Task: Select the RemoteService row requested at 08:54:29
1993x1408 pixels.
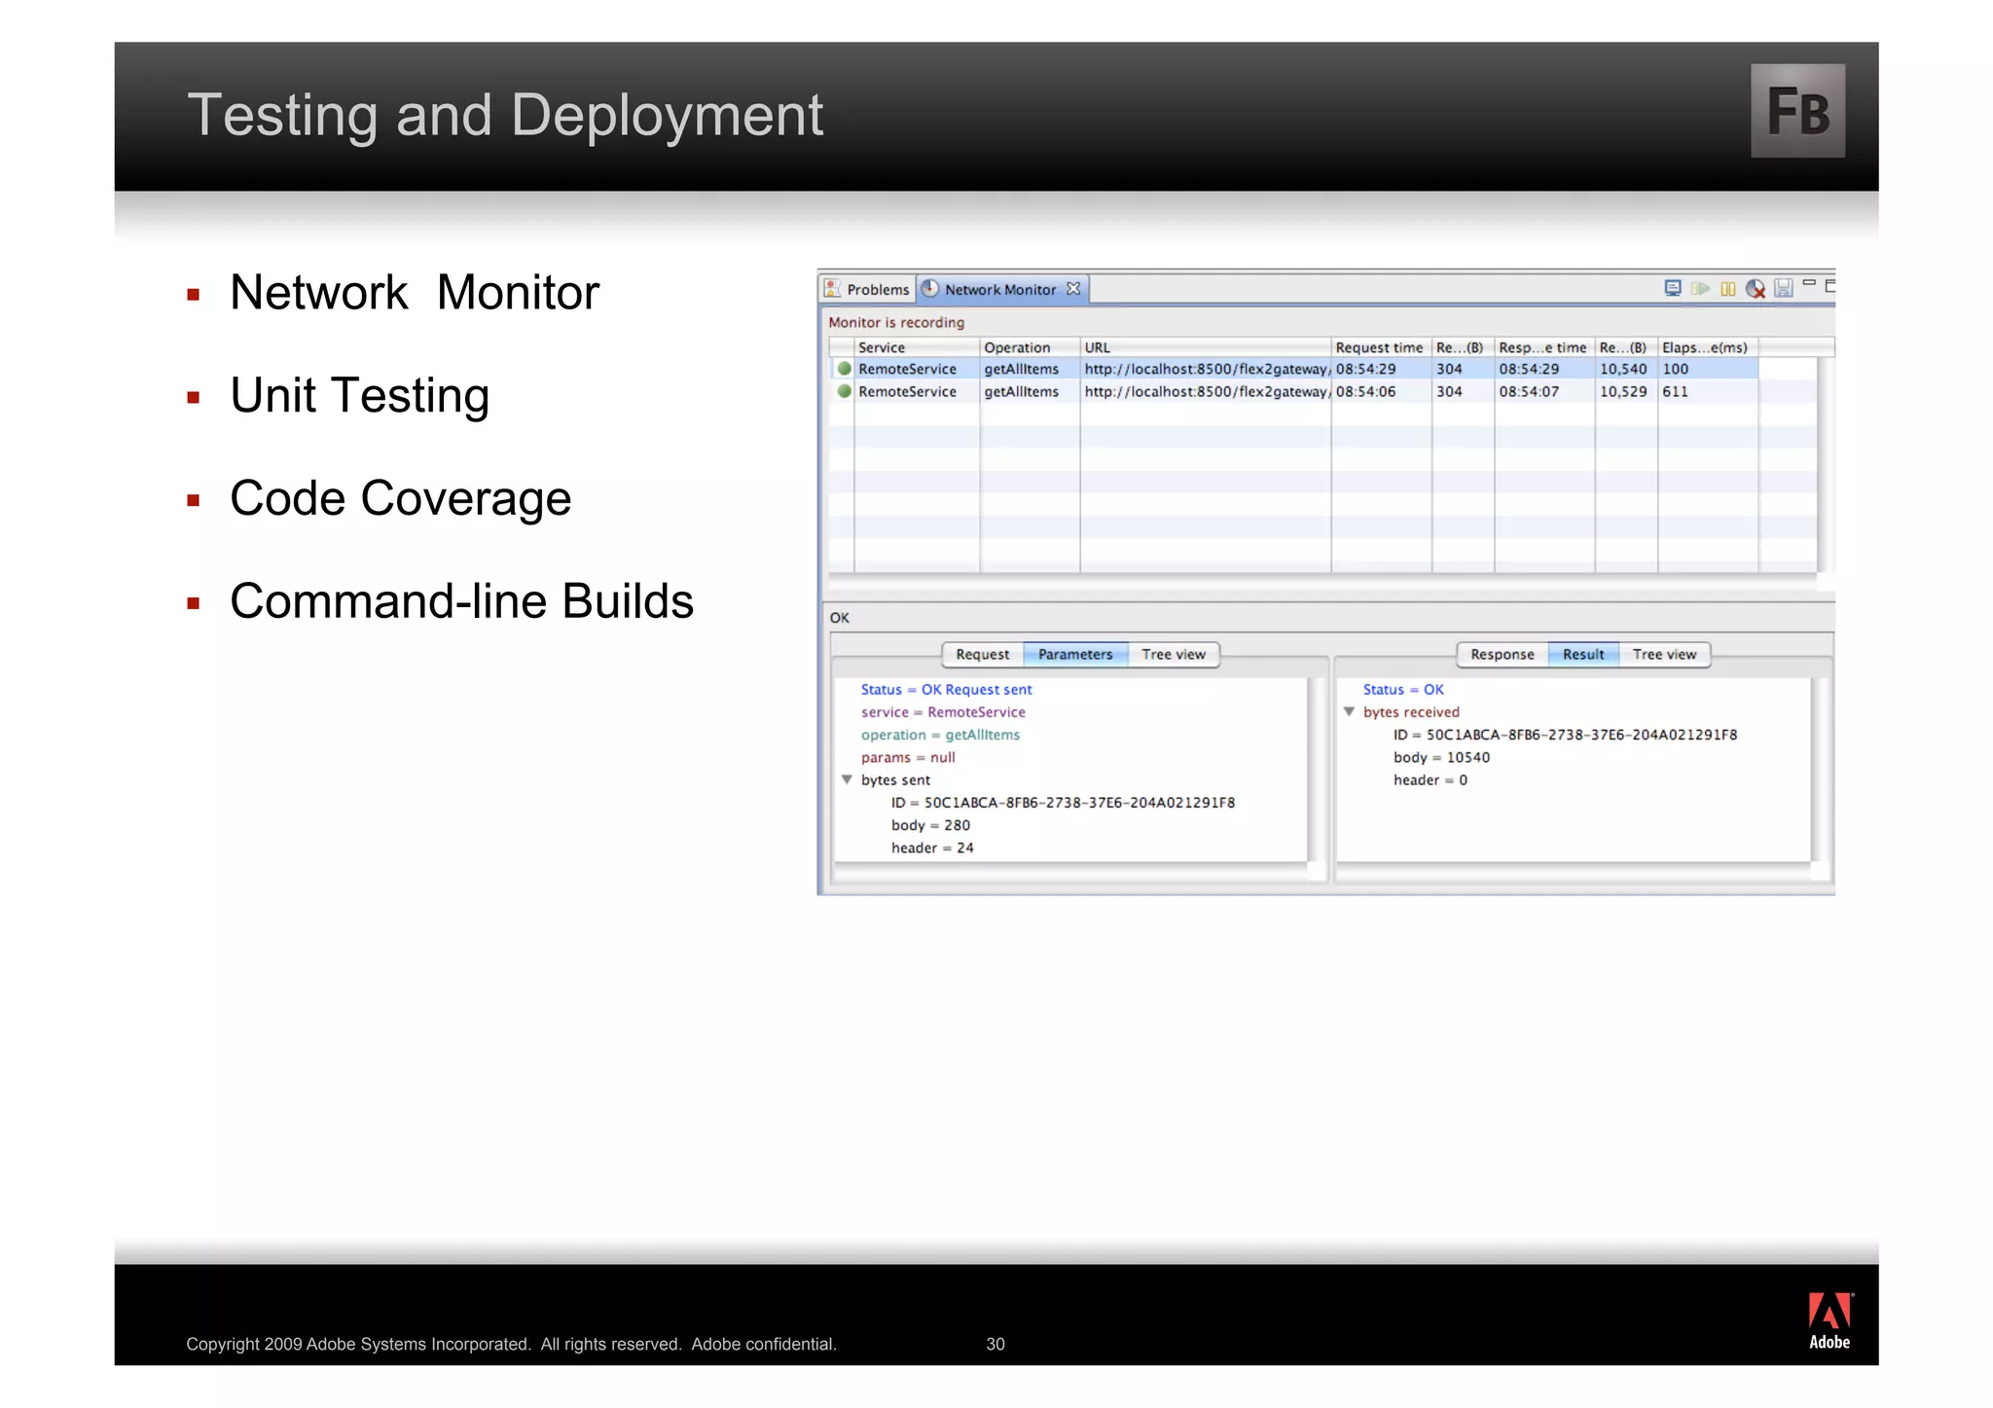Action: coord(1293,369)
